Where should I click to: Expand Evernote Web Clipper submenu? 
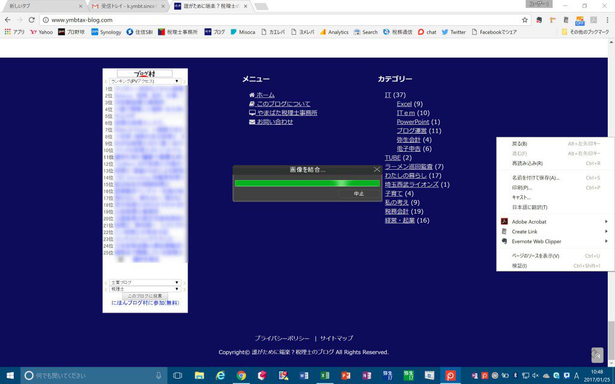[536, 241]
